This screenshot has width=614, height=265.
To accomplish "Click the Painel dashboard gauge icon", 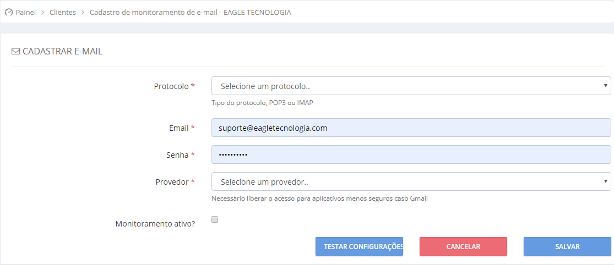I will 9,13.
